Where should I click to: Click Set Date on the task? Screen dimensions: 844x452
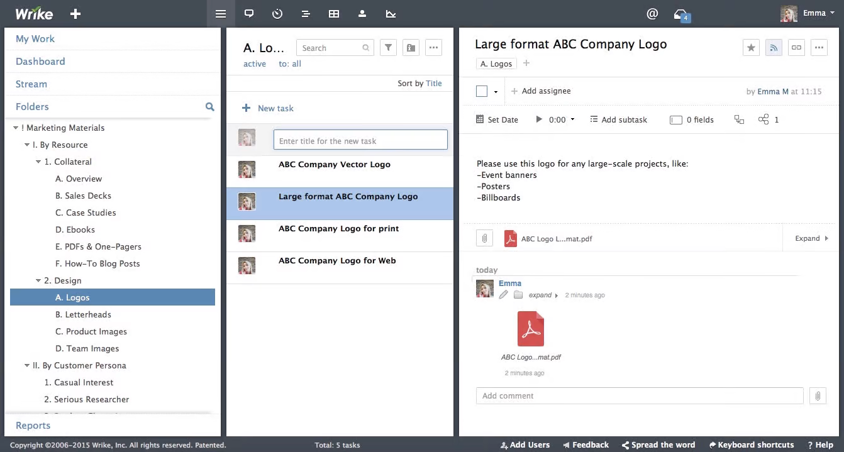(497, 119)
